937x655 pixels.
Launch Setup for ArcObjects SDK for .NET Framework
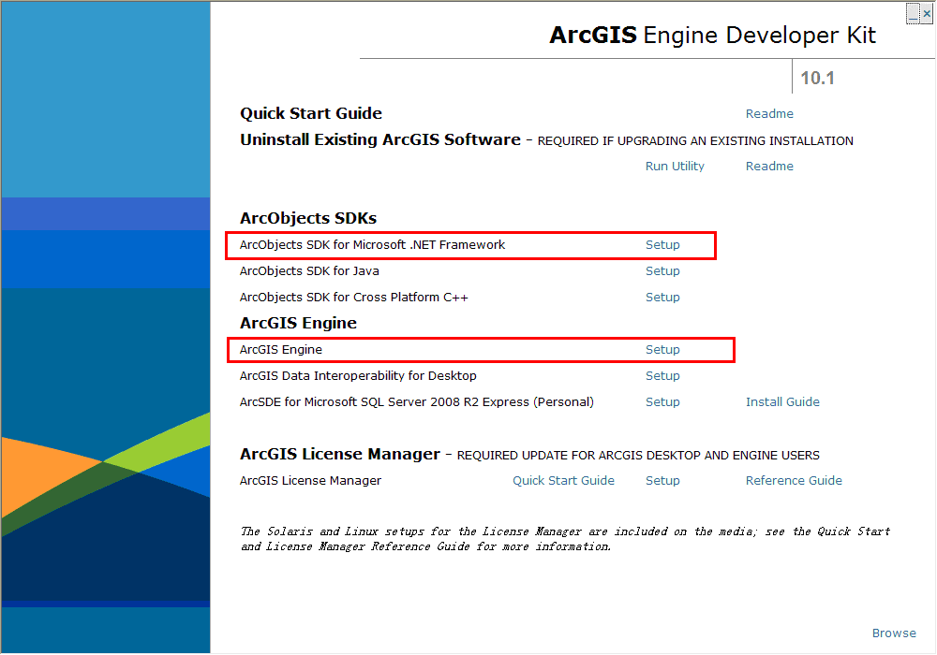pyautogui.click(x=662, y=244)
